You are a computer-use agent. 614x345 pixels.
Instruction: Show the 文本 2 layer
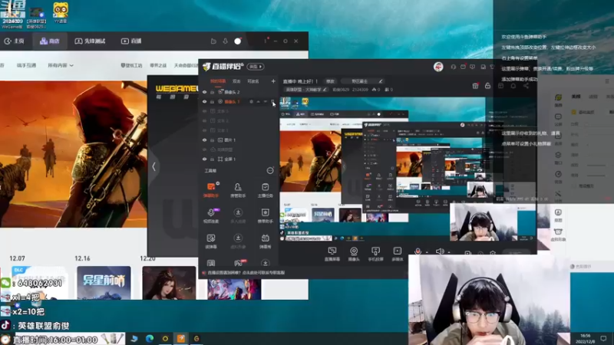tap(204, 121)
